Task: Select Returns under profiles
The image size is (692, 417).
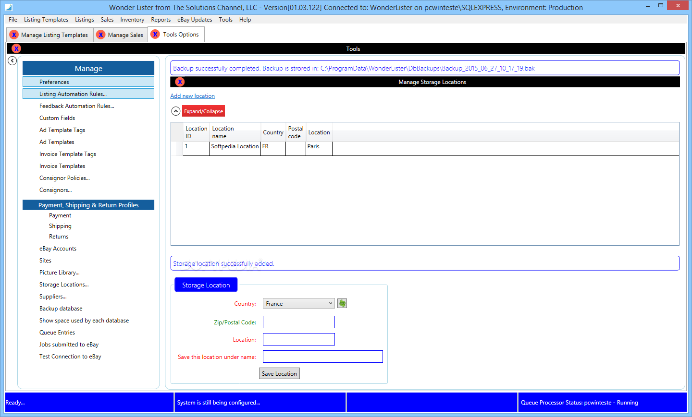Action: coord(59,237)
